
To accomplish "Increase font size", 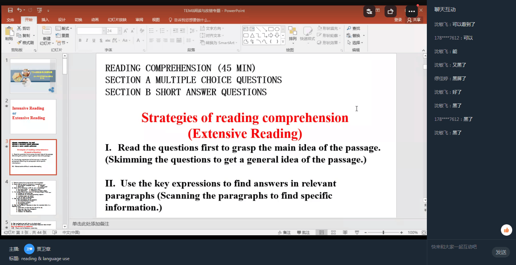I will 125,30.
